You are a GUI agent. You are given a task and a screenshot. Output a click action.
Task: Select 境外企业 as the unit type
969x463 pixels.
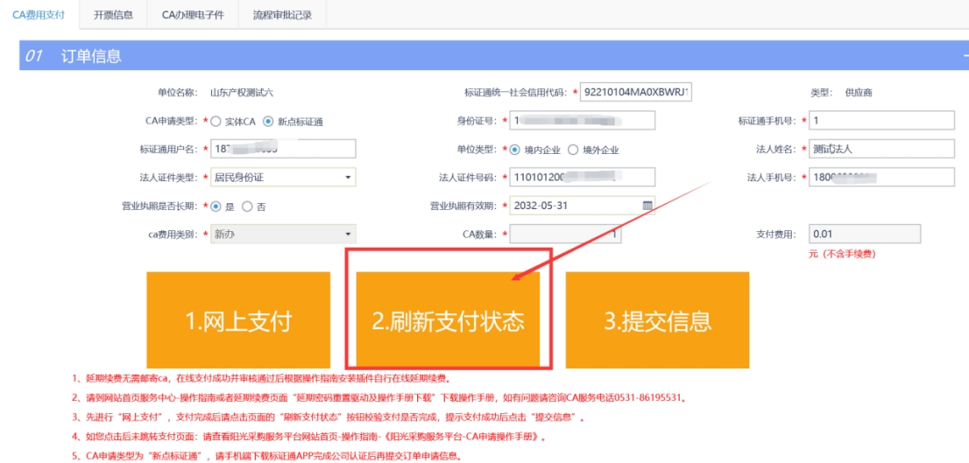pyautogui.click(x=574, y=150)
